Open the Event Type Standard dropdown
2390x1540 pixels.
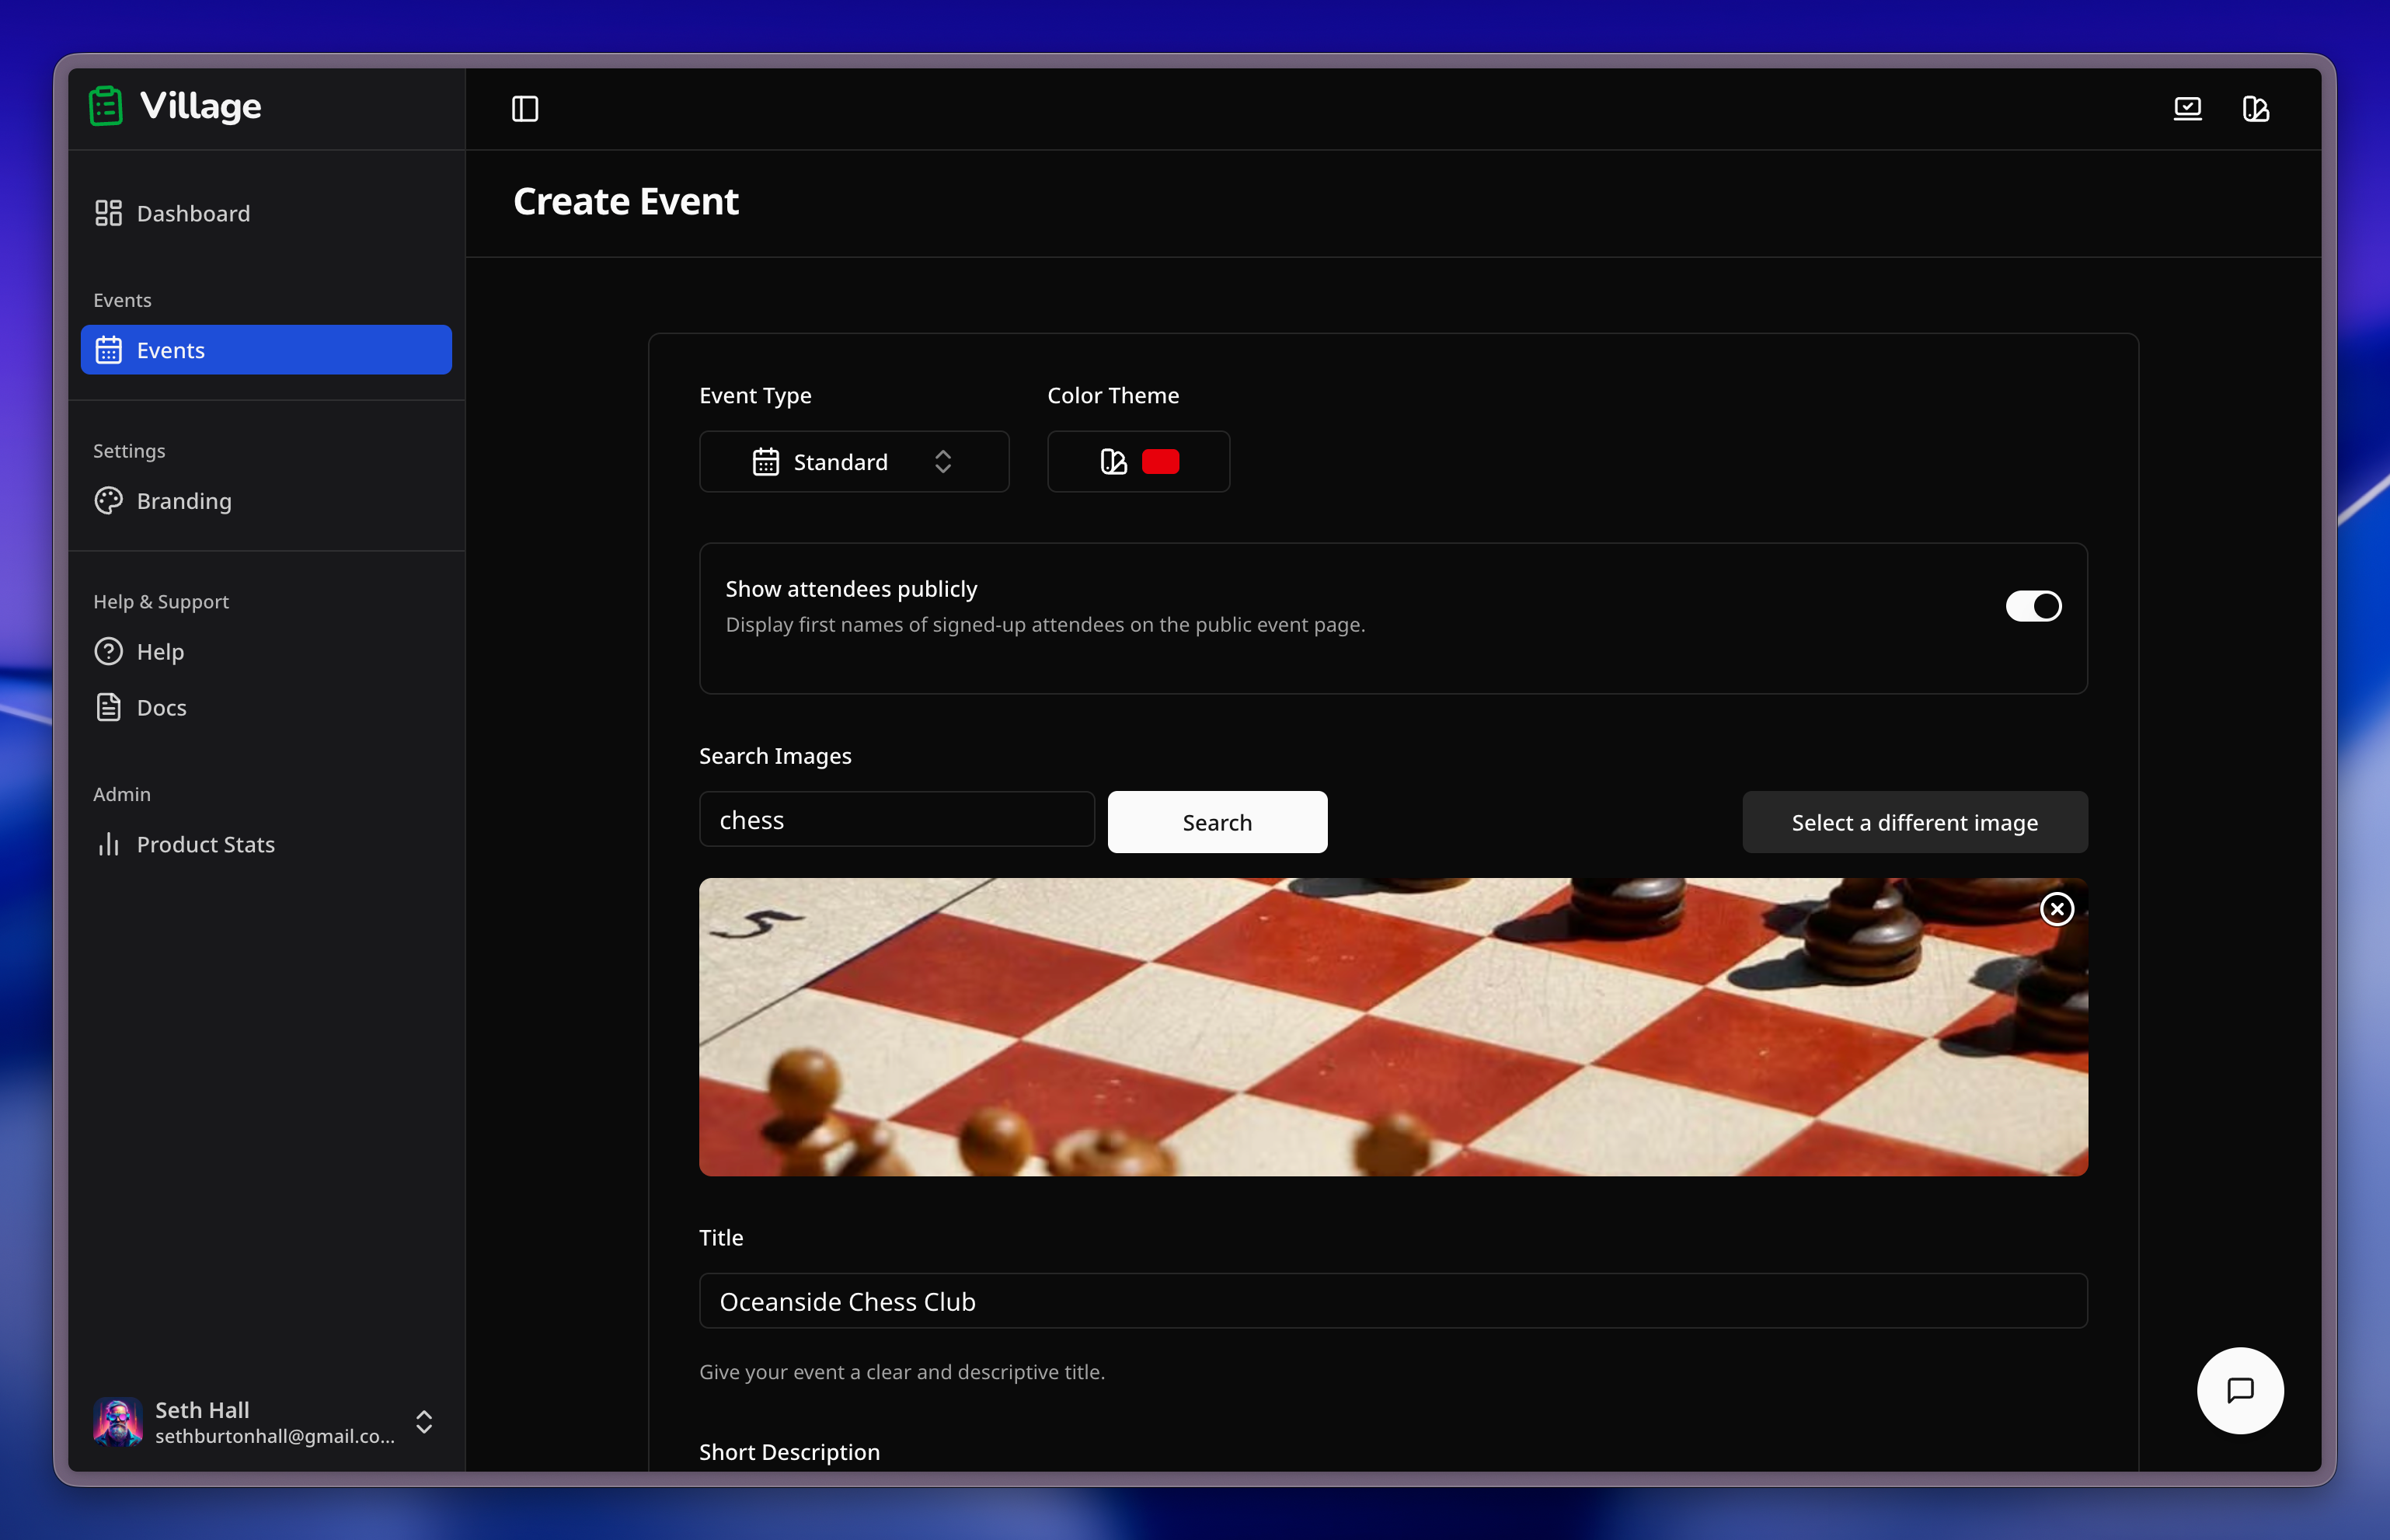[x=853, y=462]
